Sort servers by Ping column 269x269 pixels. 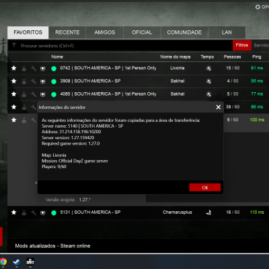pos(256,57)
